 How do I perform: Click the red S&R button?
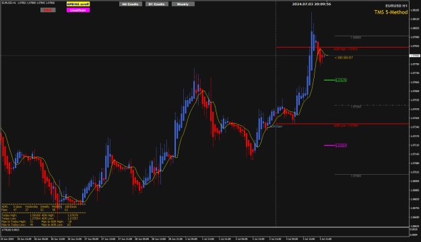tap(48, 10)
